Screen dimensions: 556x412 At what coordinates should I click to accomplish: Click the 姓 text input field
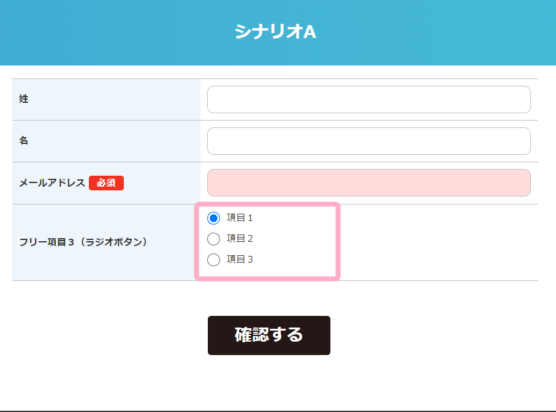[368, 100]
